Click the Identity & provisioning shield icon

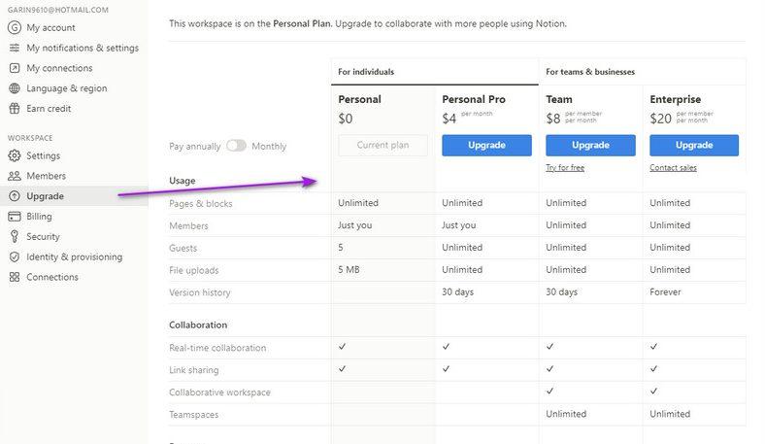(x=15, y=256)
